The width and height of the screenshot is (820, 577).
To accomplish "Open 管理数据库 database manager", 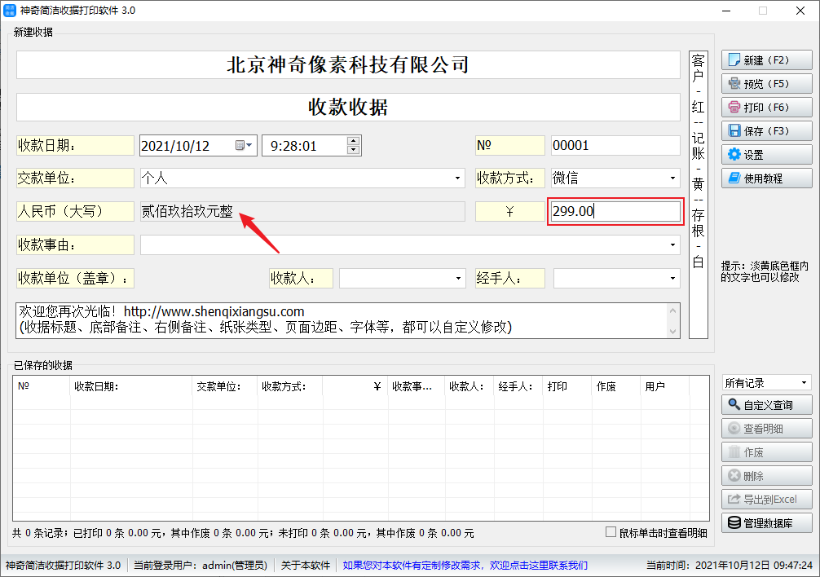I will [767, 522].
